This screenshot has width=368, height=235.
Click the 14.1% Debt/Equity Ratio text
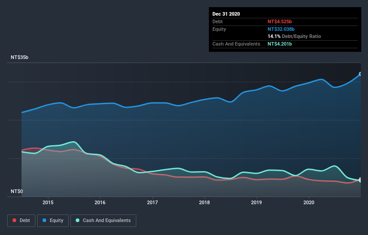click(294, 36)
